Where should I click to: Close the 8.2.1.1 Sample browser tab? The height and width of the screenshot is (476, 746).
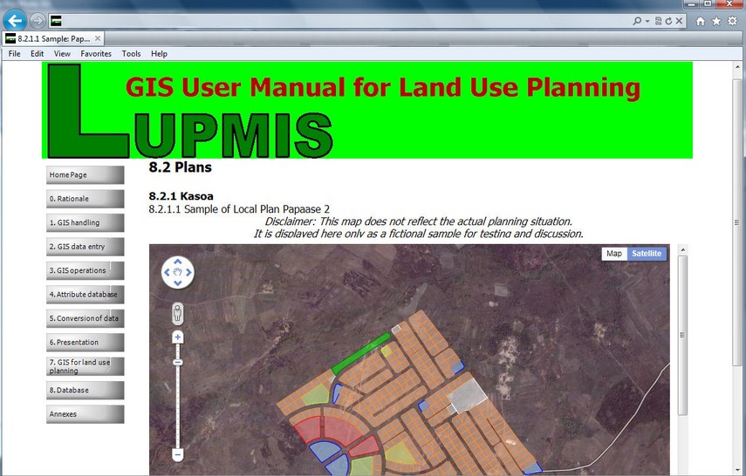pos(98,38)
